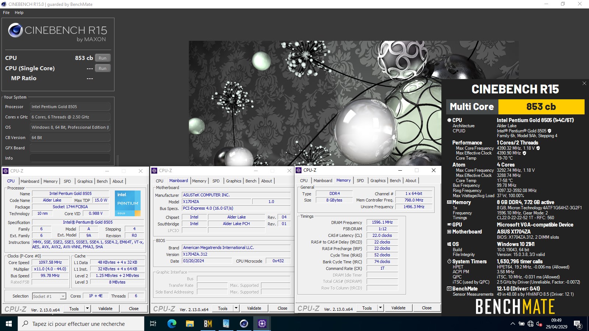The height and width of the screenshot is (331, 589).
Task: Click the Processor field Intel Pentium Gold 8505
Action: [x=70, y=107]
